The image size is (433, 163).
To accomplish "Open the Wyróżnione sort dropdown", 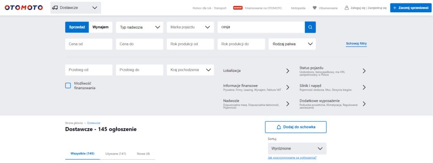I will pyautogui.click(x=297, y=149).
